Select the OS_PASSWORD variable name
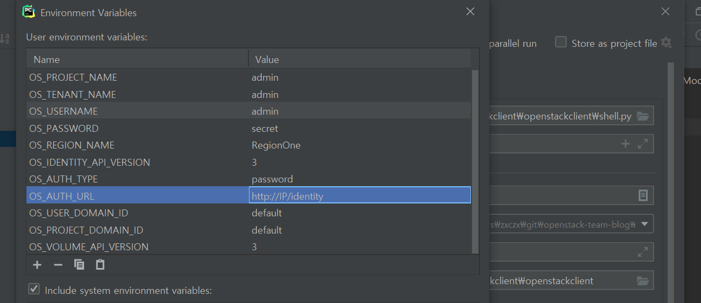This screenshot has width=701, height=303. pyautogui.click(x=64, y=129)
